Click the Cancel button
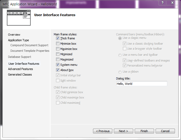The width and height of the screenshot is (181, 140). coord(165,131)
